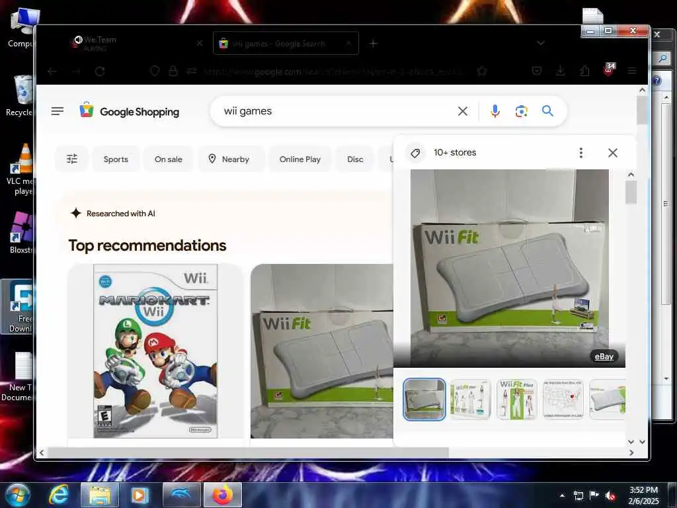The image size is (677, 508).
Task: Bookmark this page with the star icon
Action: [482, 71]
